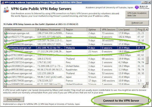Click vertical scrollbar thumb of server list
152x107 pixels.
(147, 60)
